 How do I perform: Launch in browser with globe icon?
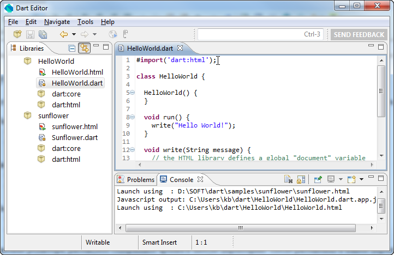click(113, 34)
